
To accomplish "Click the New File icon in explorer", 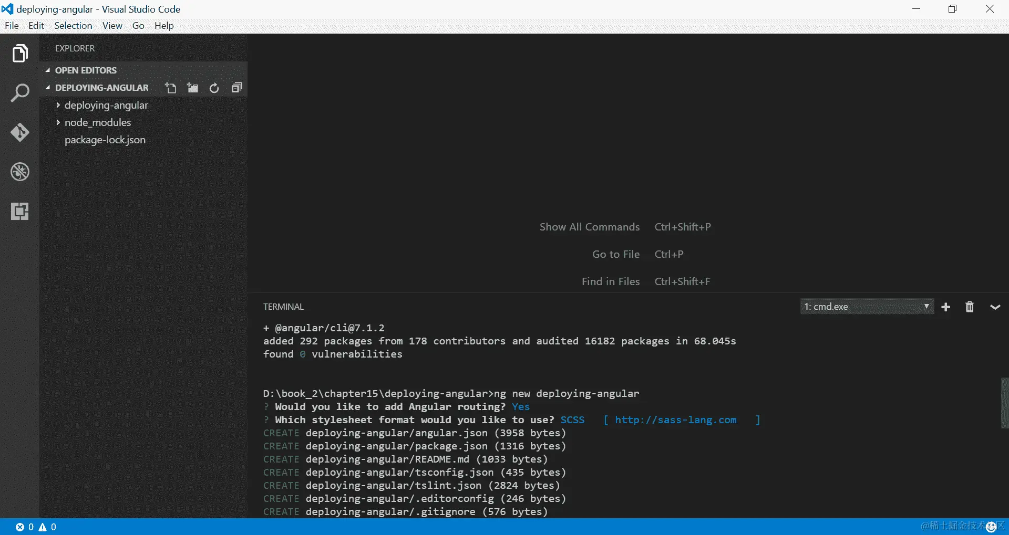I will pyautogui.click(x=170, y=88).
